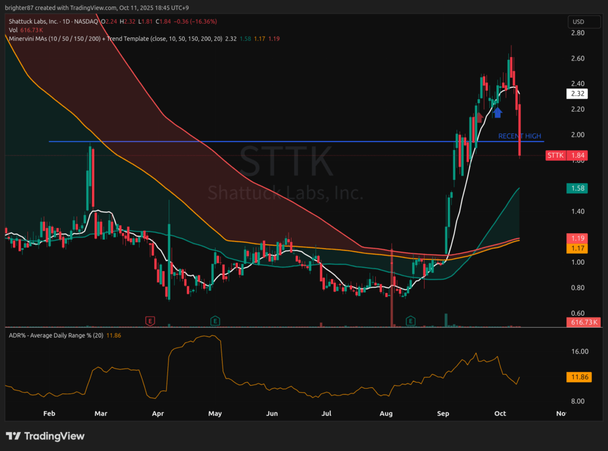This screenshot has height=451, width=608.
Task: Click the RECENT HIGH text label
Action: coord(519,136)
